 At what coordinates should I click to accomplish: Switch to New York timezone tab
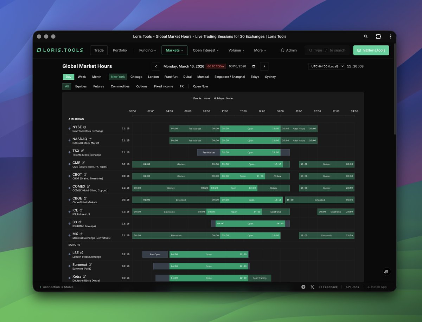click(118, 77)
